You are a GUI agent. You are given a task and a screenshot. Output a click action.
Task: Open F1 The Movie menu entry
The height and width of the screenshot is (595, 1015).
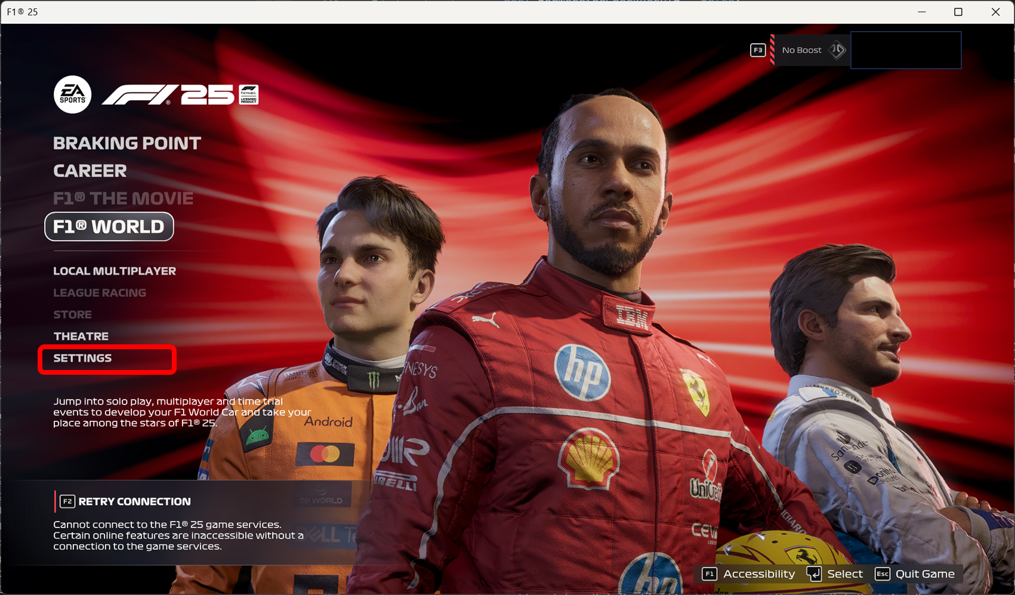124,198
